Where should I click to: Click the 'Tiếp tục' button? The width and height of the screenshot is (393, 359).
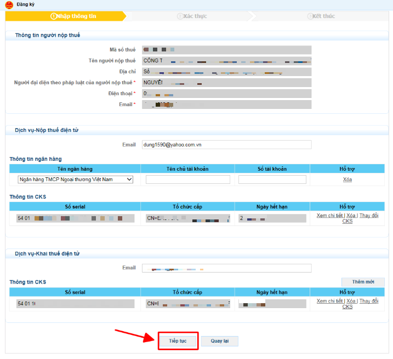(178, 341)
